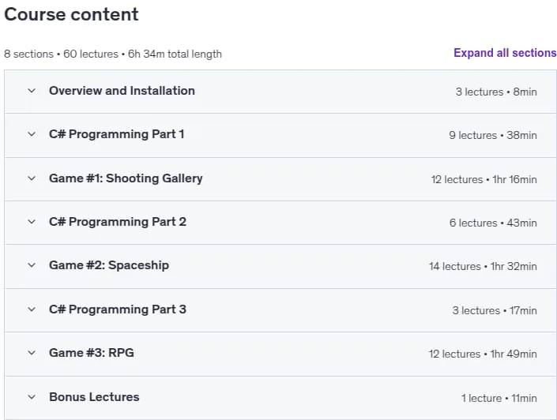Screen dimensions: 557x420
Task: Expand chevron beside C# Programming Part 3
Action: 32,309
